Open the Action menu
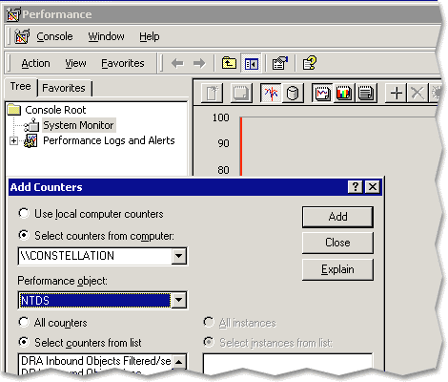The image size is (448, 382). click(35, 63)
